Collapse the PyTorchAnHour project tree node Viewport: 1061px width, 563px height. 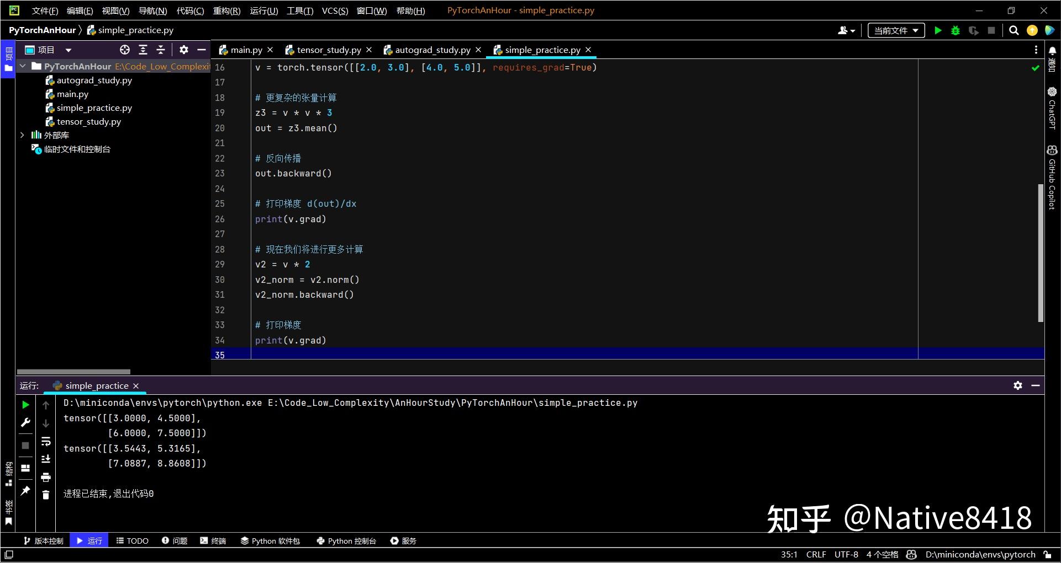point(23,66)
